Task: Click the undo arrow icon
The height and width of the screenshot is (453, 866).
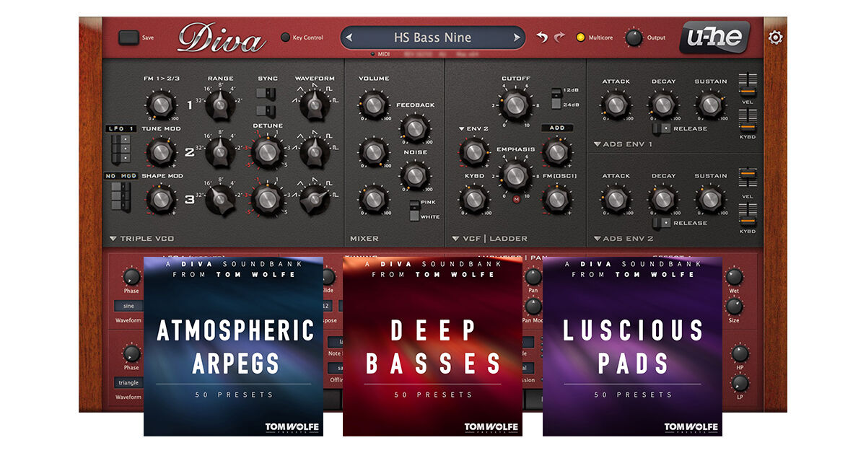Action: tap(542, 38)
